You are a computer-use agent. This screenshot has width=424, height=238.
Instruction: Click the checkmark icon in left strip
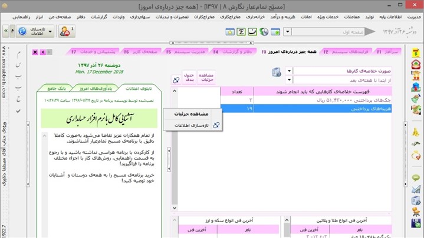pos(18,111)
